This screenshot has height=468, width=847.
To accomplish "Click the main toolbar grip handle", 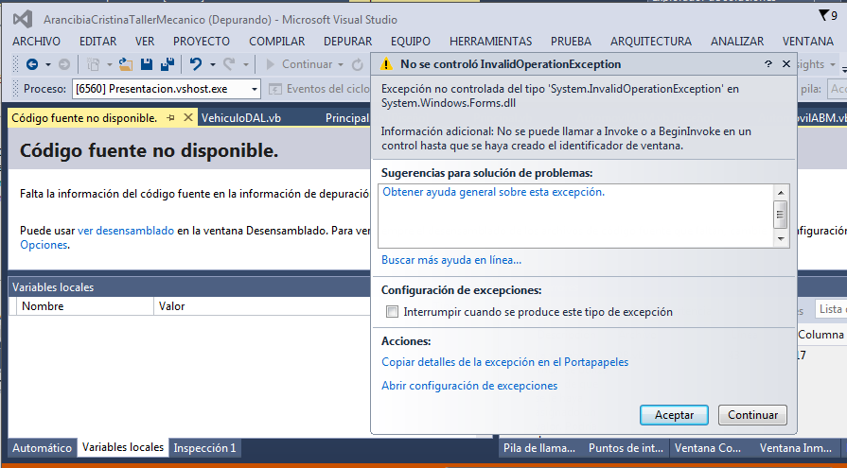I will [16, 65].
